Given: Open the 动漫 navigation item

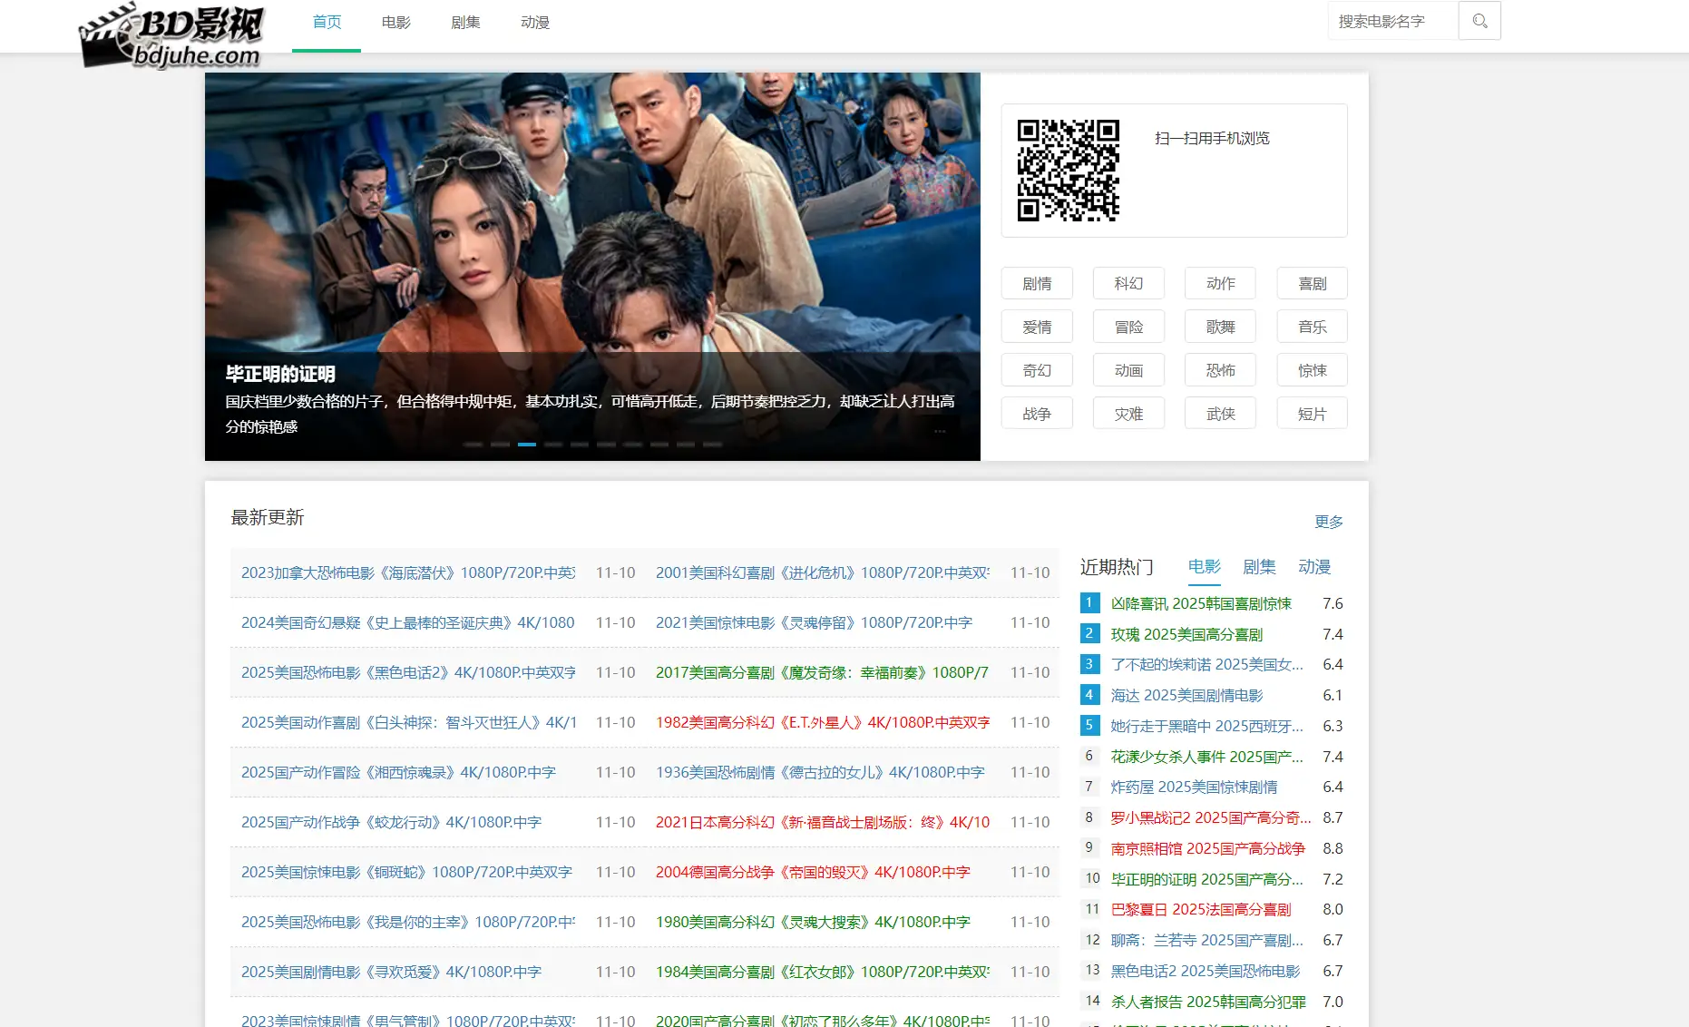Looking at the screenshot, I should (535, 23).
